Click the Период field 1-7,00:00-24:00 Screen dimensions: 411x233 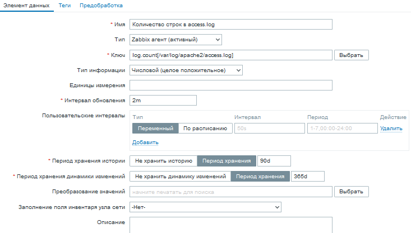point(341,129)
